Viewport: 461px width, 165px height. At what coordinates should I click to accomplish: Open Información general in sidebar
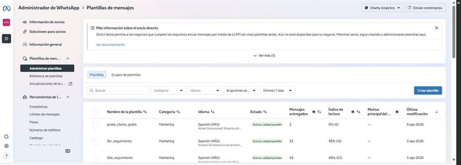(45, 45)
